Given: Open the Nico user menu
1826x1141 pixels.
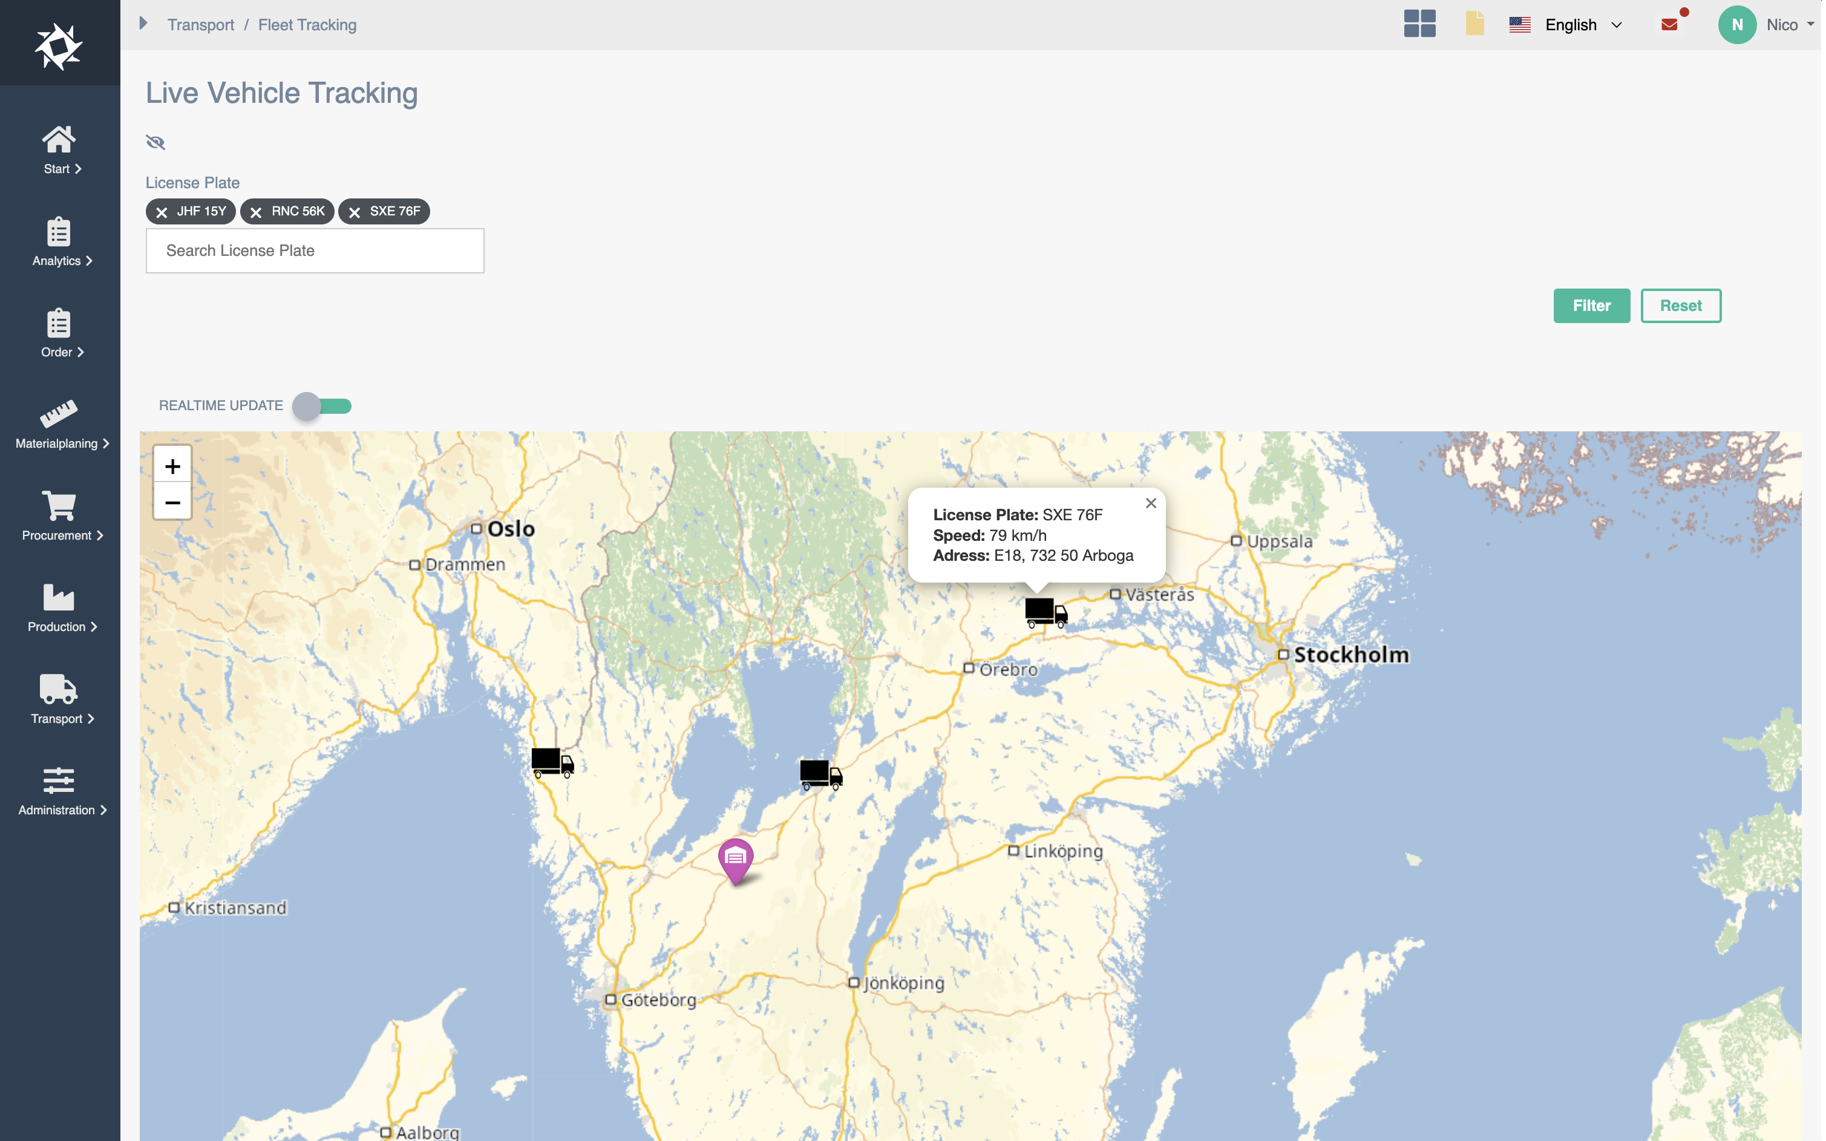Looking at the screenshot, I should point(1766,25).
